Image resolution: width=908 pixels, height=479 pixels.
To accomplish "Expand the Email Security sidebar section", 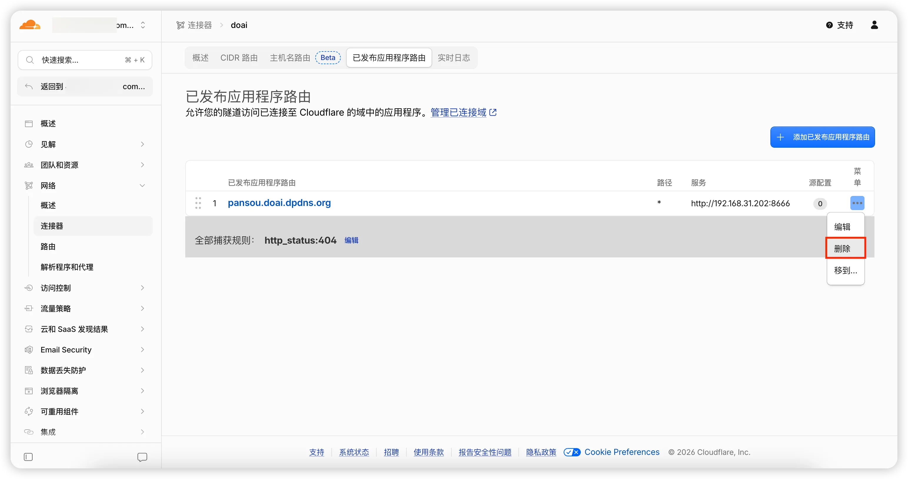I will [85, 350].
